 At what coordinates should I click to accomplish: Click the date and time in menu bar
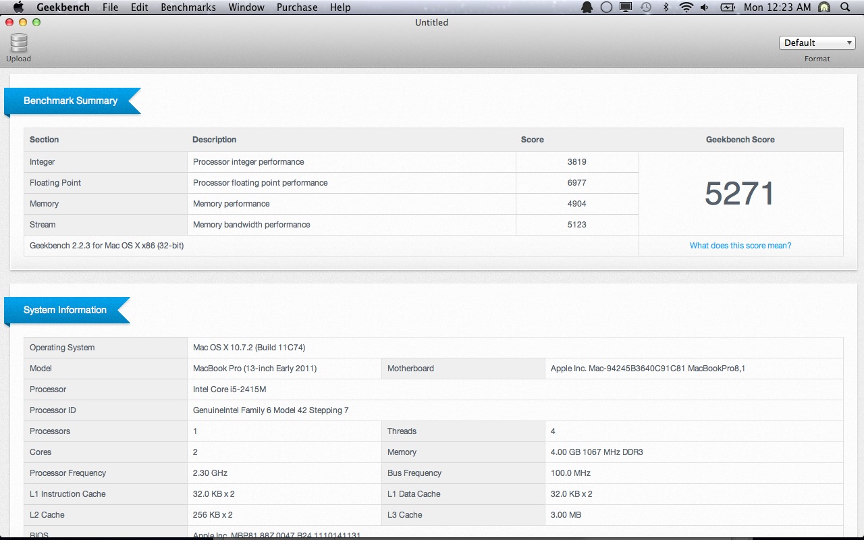777,7
